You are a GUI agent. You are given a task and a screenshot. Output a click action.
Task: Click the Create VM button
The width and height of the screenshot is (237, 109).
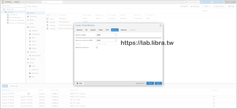pyautogui.click(x=205, y=2)
